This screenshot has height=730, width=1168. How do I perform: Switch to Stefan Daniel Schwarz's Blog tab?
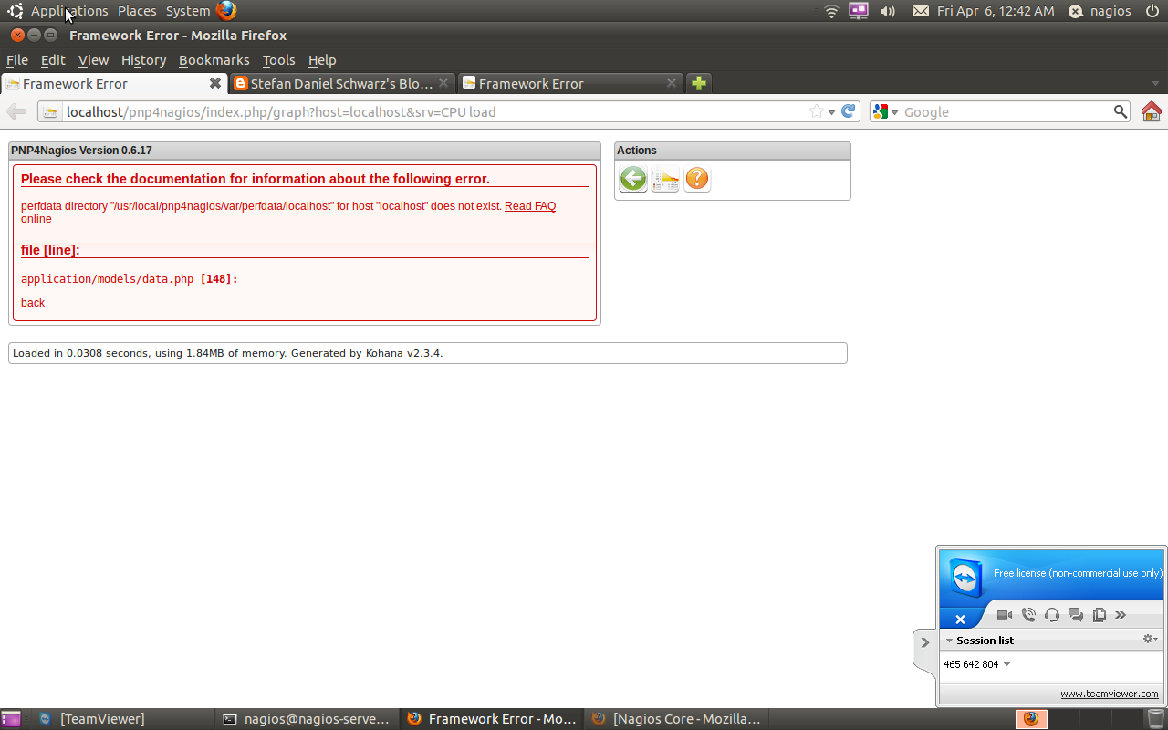pyautogui.click(x=338, y=83)
